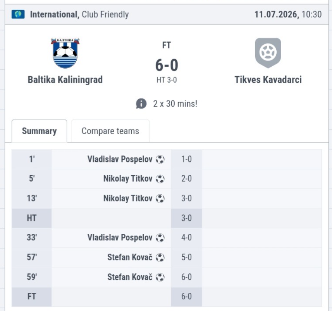Select scorer Vladislav Pospelov in minute 1 row
This screenshot has width=332, height=311.
click(120, 159)
